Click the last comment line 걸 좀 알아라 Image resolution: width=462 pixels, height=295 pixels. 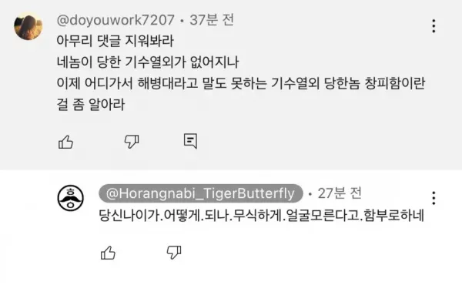[91, 105]
